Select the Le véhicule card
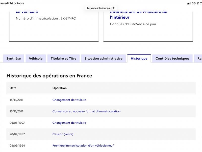This screenshot has height=152, width=202. click(54, 27)
